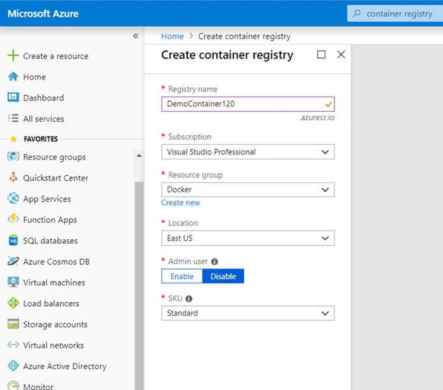This screenshot has width=443, height=390.
Task: Click the container registry search box
Action: [x=395, y=13]
